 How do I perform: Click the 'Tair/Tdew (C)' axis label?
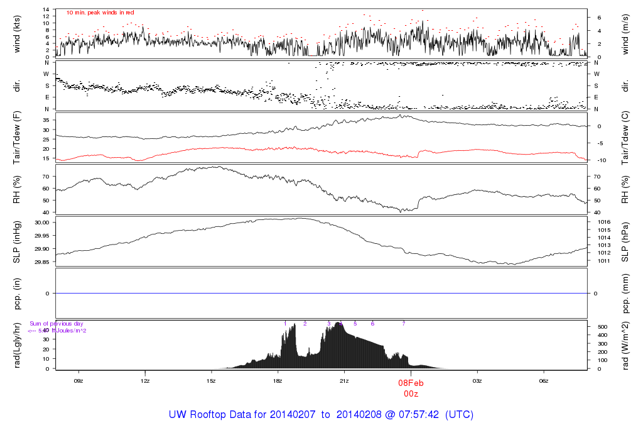pos(625,138)
